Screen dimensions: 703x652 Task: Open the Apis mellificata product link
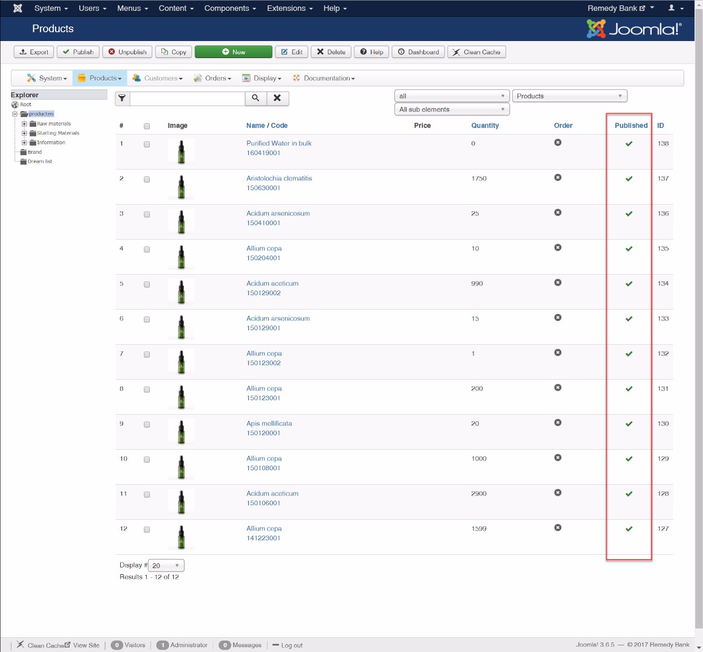point(269,424)
